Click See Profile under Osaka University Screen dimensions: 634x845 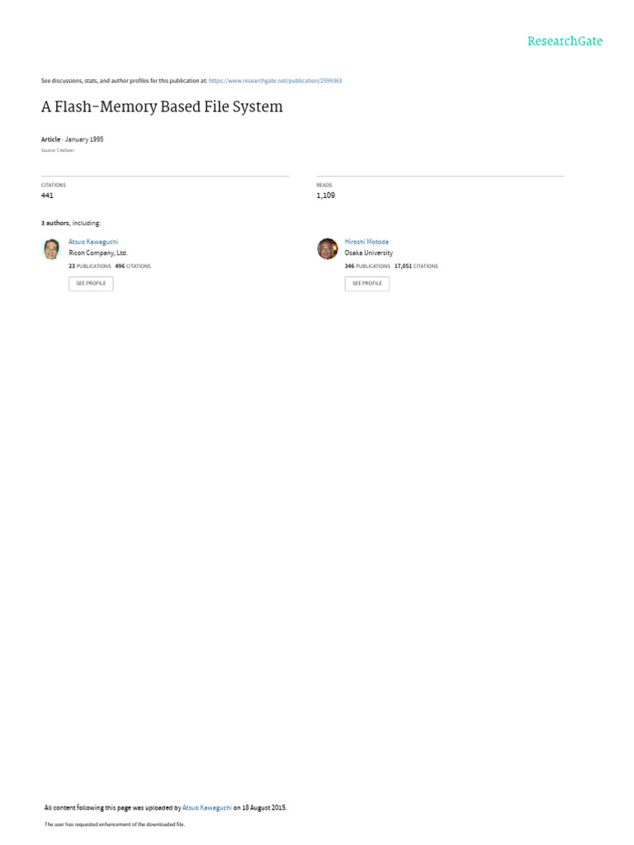point(367,284)
